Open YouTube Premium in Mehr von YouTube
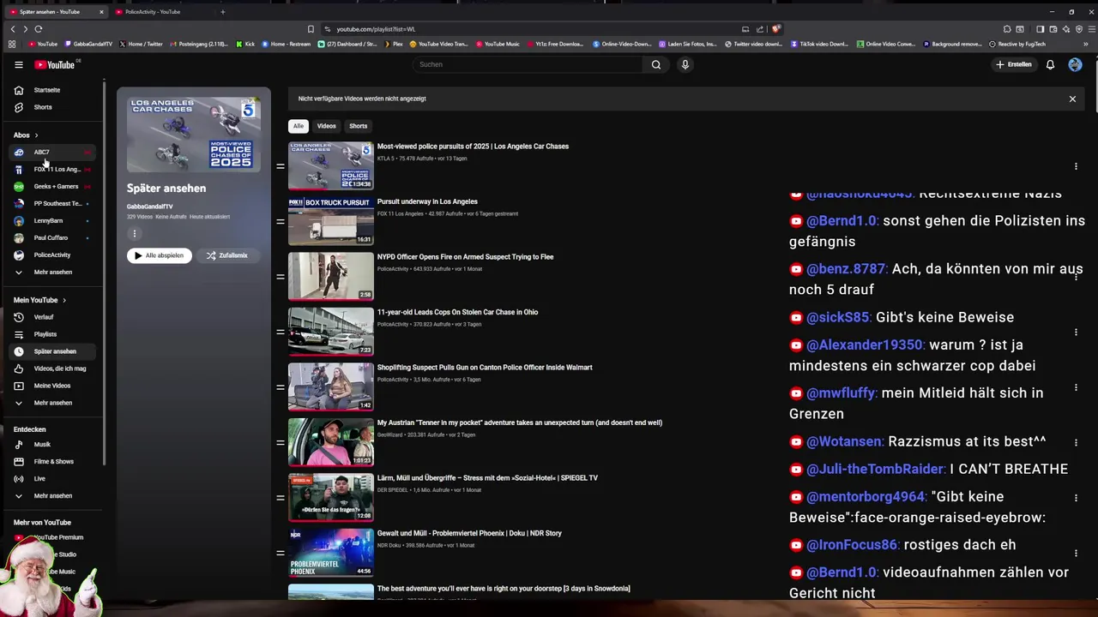1098x617 pixels. click(58, 537)
